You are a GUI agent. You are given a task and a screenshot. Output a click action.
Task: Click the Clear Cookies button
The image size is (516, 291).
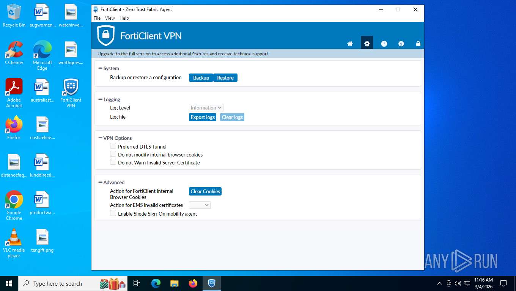205,191
